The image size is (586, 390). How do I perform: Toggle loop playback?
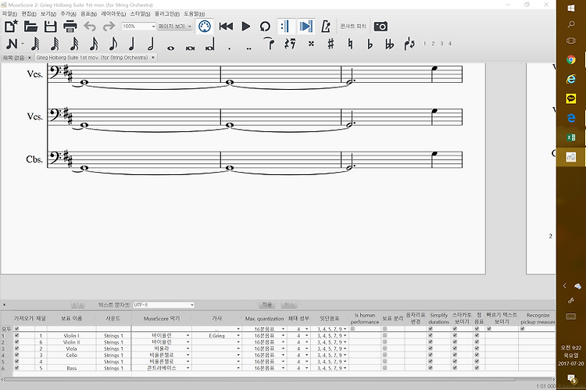pos(265,26)
